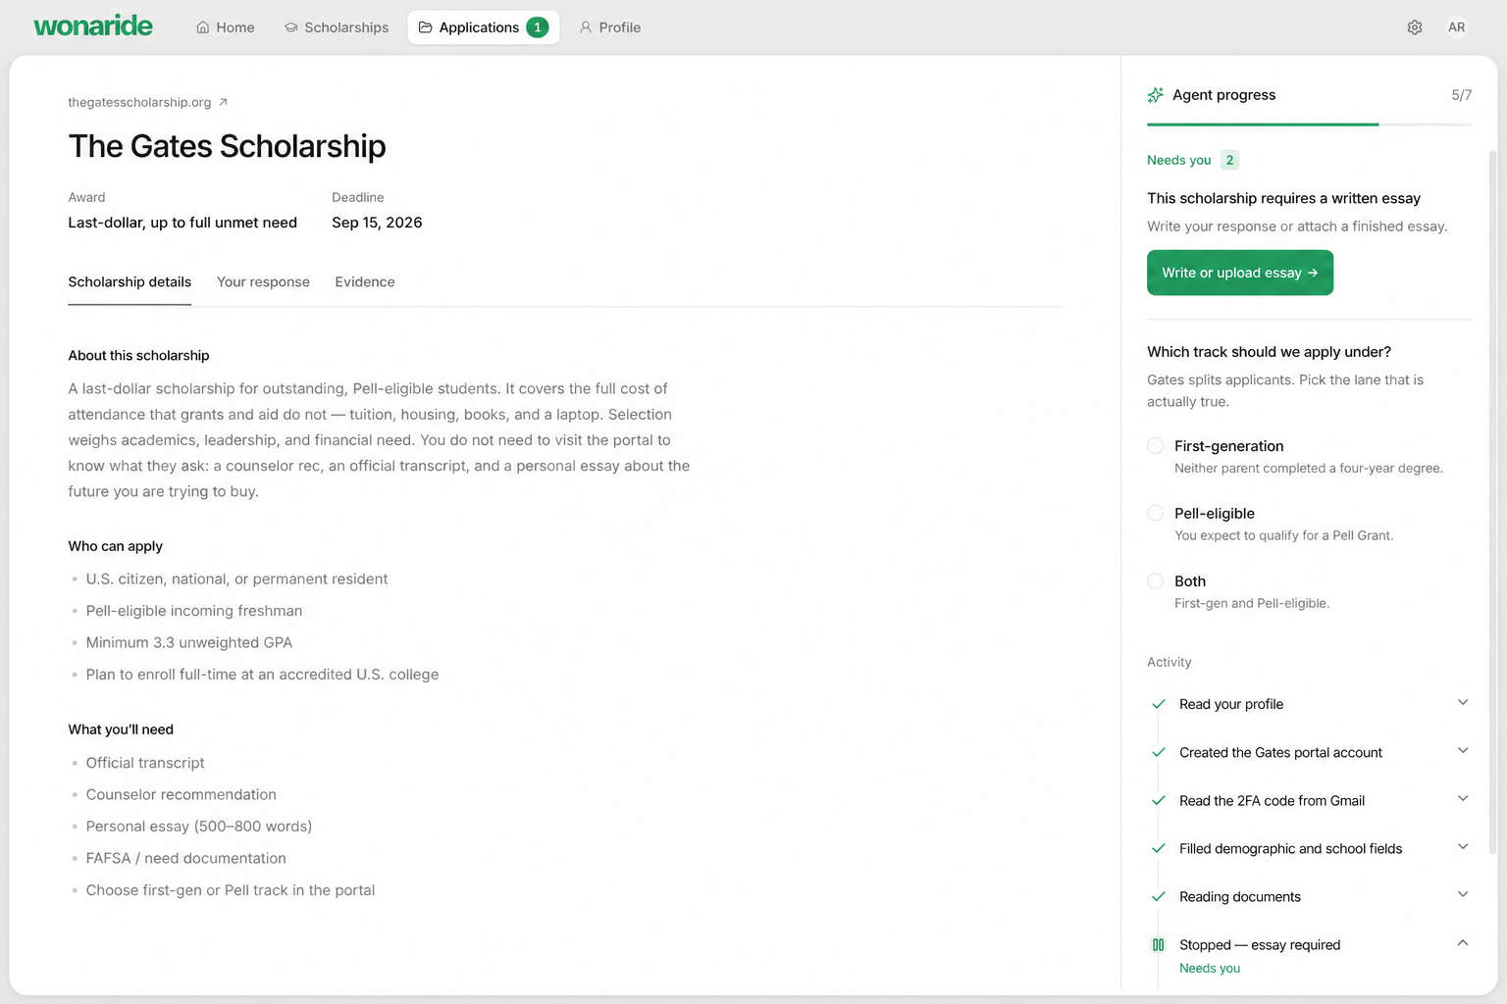This screenshot has width=1507, height=1004.
Task: Expand Read your profile activity
Action: coord(1463,703)
